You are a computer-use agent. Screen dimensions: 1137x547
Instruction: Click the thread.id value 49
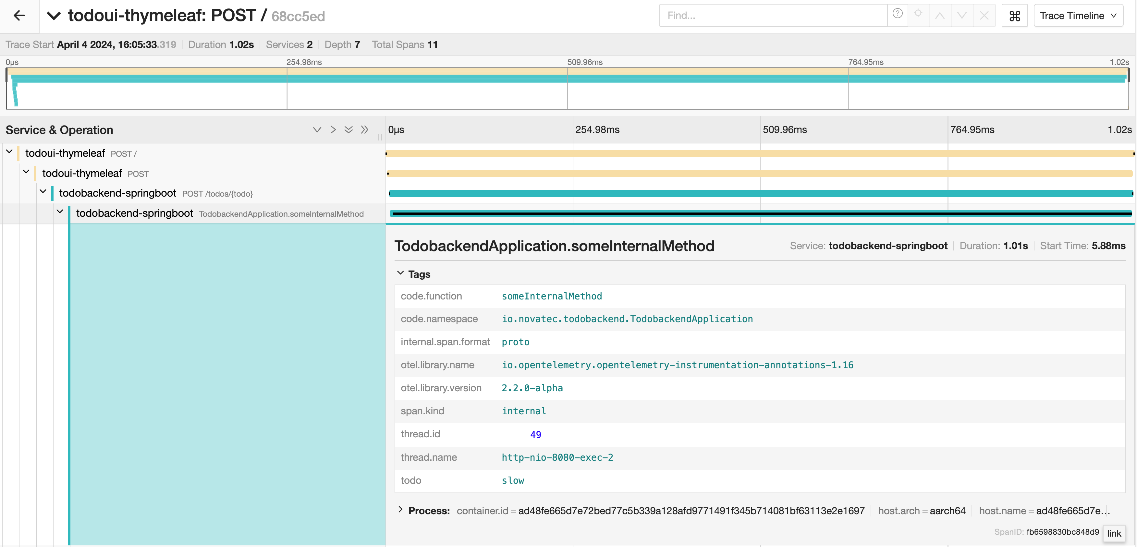click(x=535, y=434)
